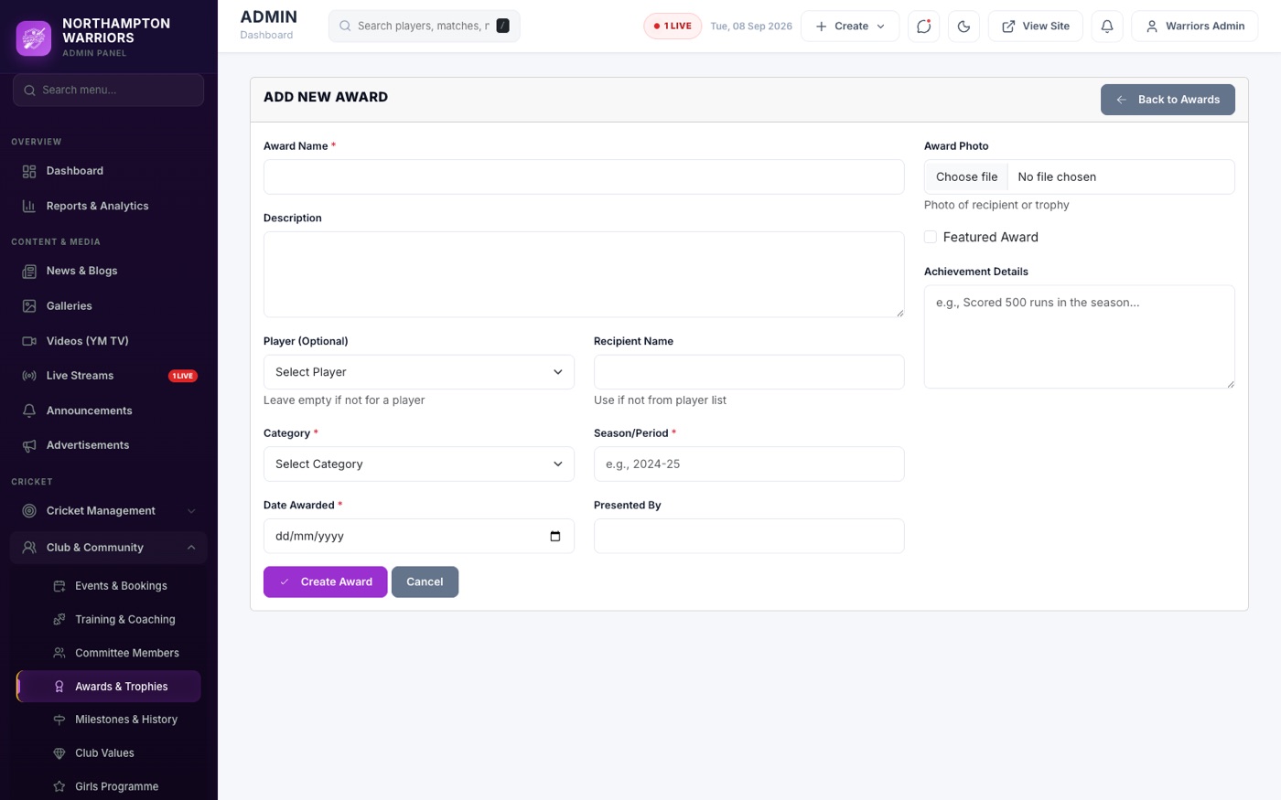Image resolution: width=1281 pixels, height=800 pixels.
Task: Click the Milestones & History signpost icon
Action: coord(59,720)
